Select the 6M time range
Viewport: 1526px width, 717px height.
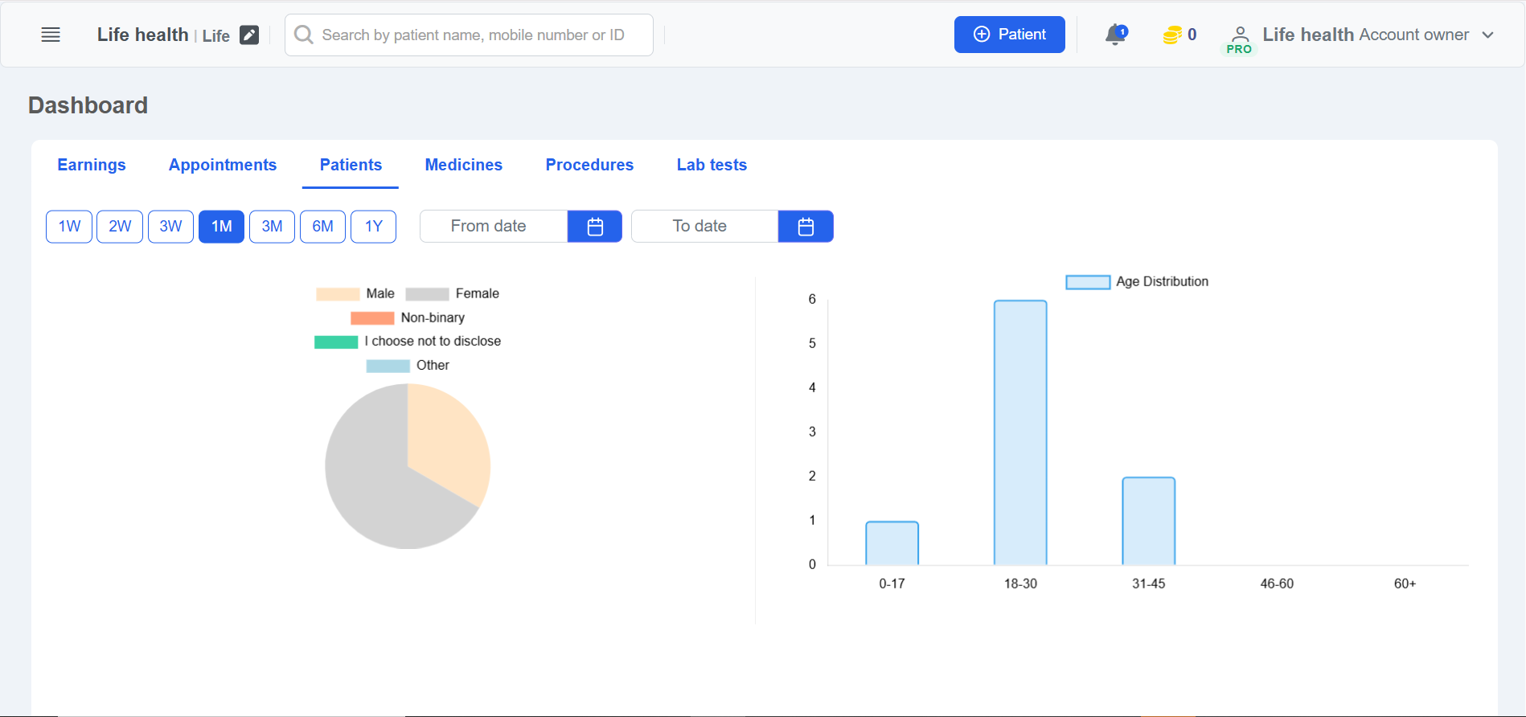coord(322,227)
